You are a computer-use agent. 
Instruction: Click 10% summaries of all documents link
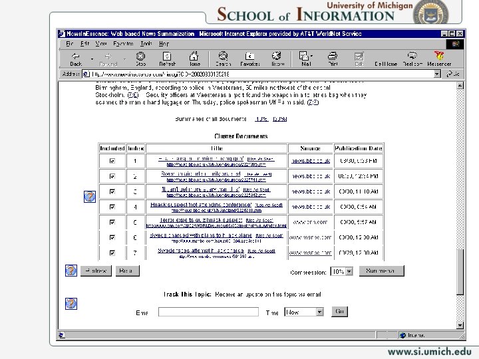[x=261, y=119]
